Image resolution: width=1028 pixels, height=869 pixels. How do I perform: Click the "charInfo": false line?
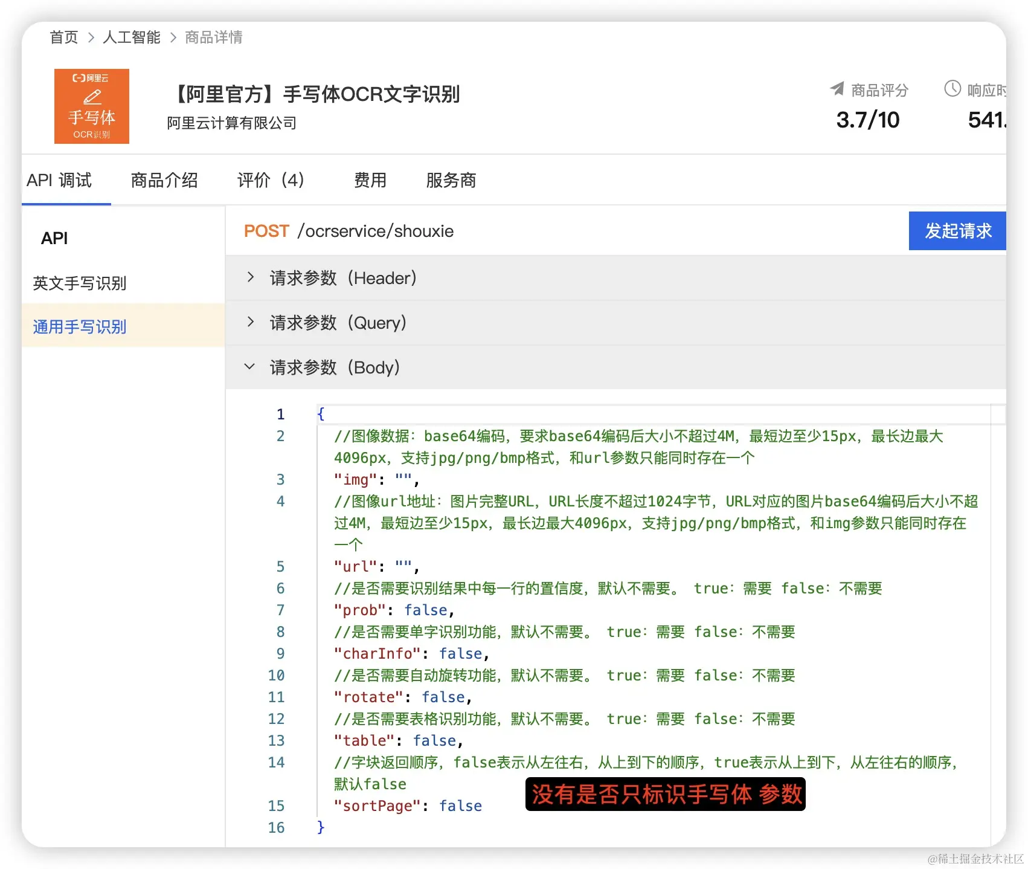411,653
